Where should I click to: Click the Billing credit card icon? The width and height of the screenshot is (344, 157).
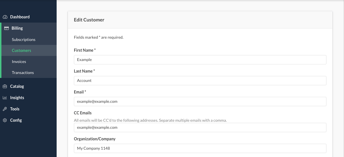point(6,28)
